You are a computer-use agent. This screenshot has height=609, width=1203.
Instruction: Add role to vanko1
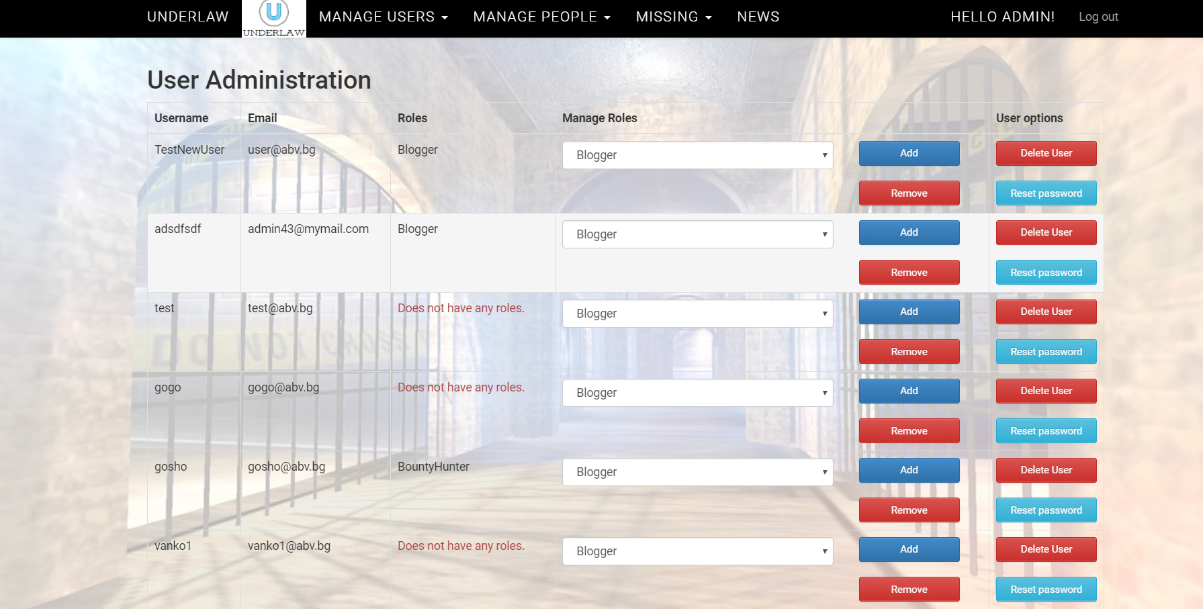(x=909, y=549)
